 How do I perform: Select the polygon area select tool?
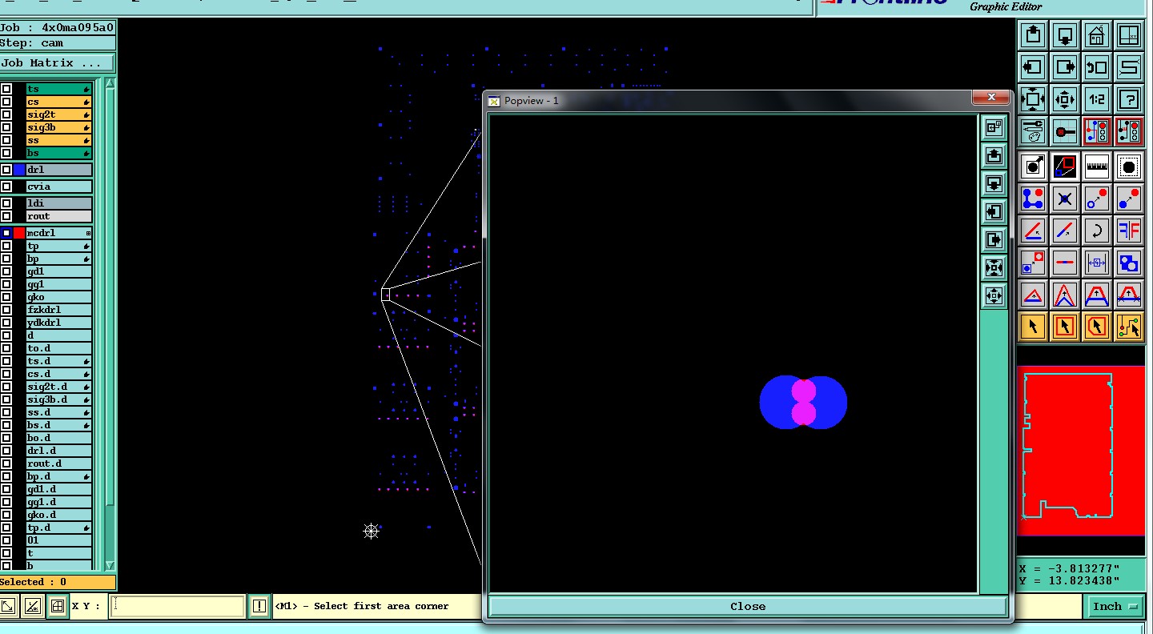[x=1097, y=327]
